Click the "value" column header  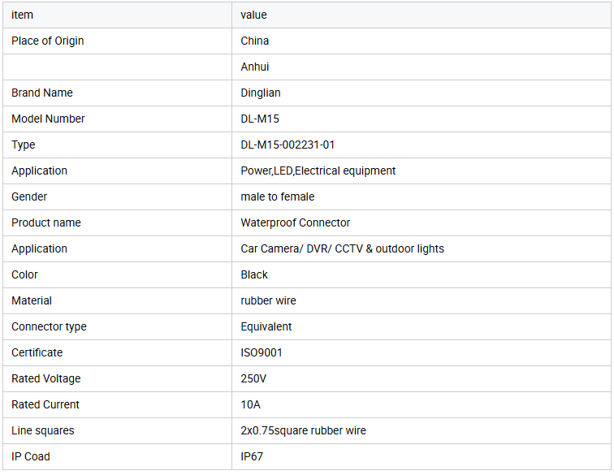click(254, 15)
